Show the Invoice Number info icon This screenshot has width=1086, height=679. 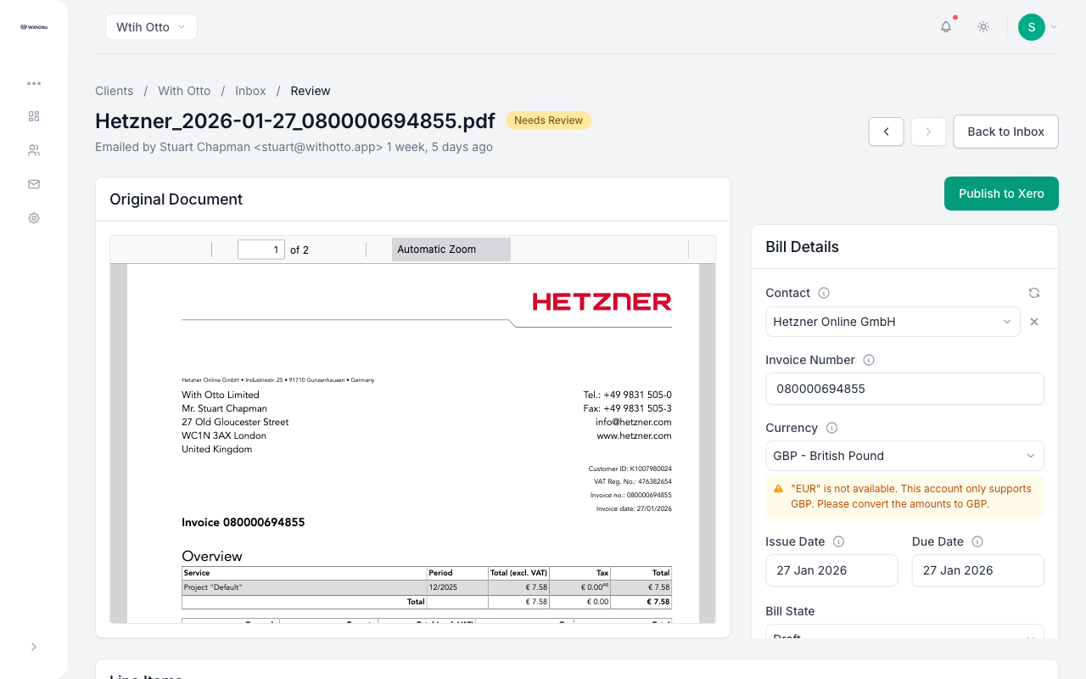pos(869,360)
